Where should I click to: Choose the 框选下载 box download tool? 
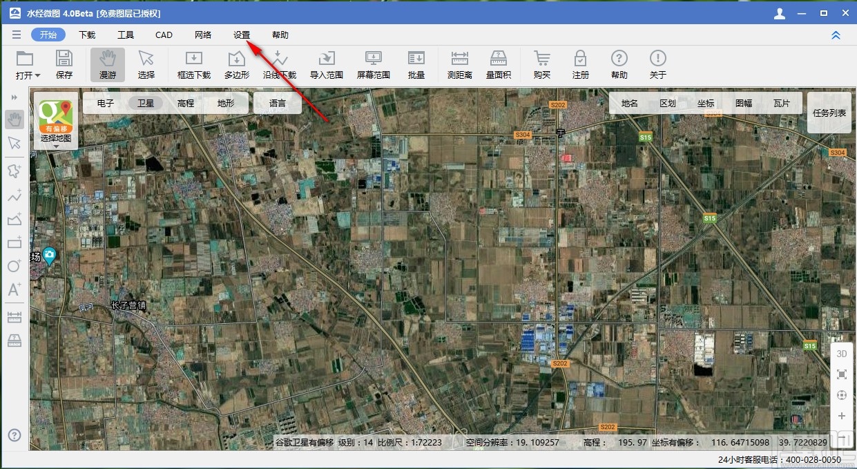194,64
